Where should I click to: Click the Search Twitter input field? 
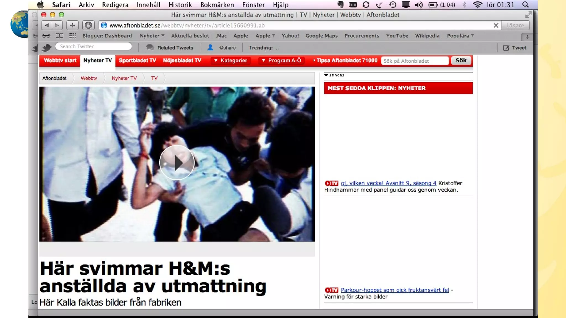pos(93,46)
